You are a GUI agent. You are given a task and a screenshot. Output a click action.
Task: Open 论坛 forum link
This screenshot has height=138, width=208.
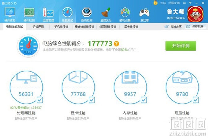pos(163,3)
